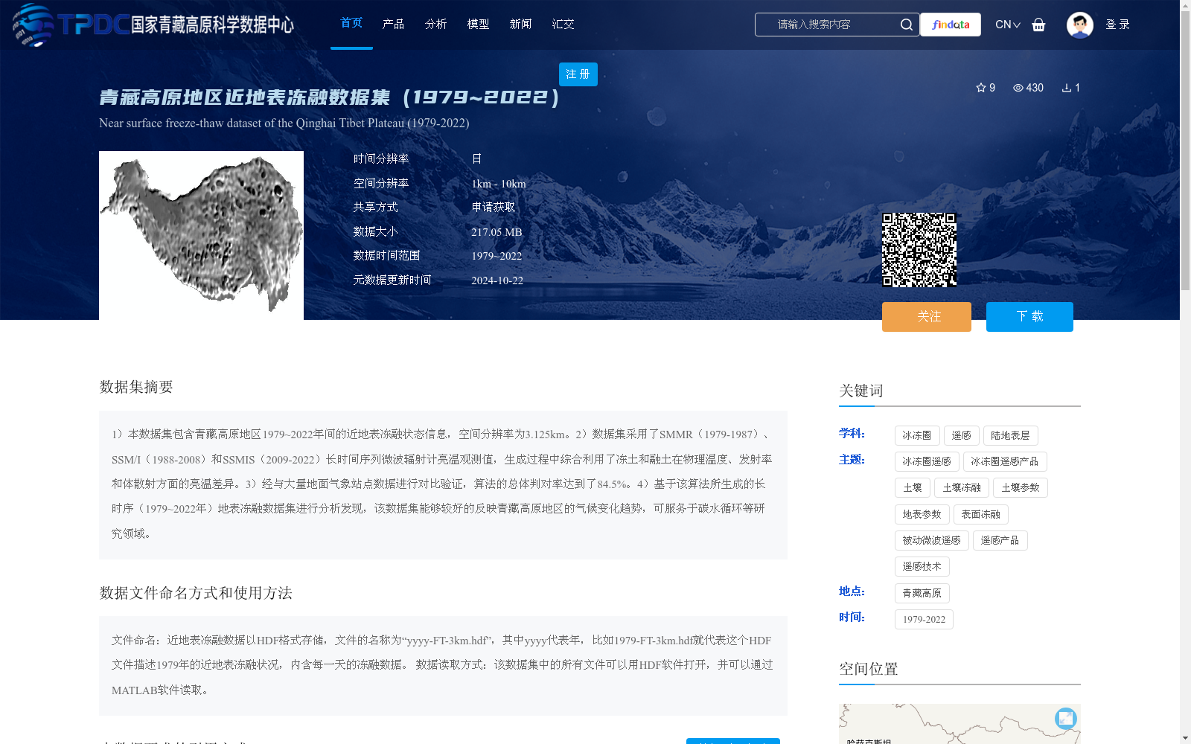Click the blue 下载 button
This screenshot has height=744, width=1191.
coord(1029,317)
